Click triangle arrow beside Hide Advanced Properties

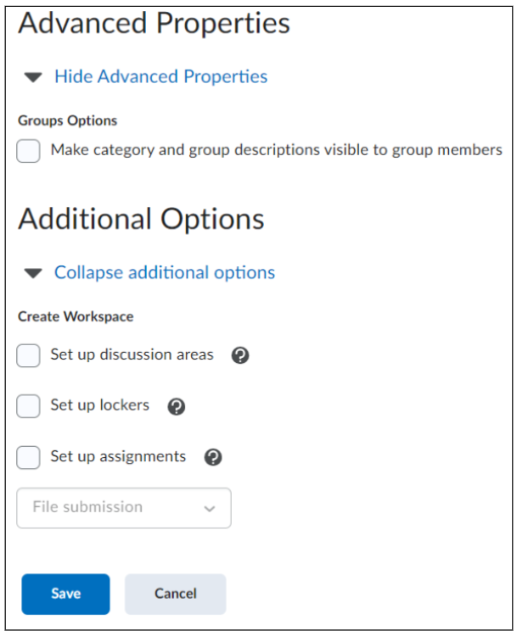click(x=33, y=76)
